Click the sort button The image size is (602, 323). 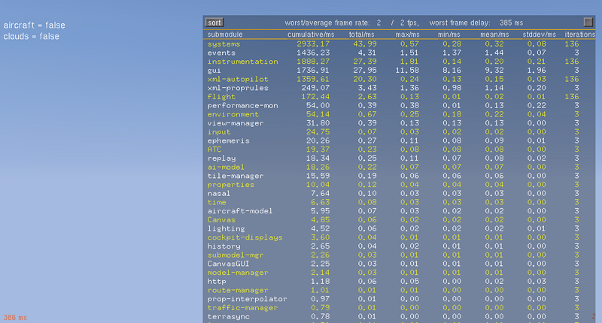[214, 23]
